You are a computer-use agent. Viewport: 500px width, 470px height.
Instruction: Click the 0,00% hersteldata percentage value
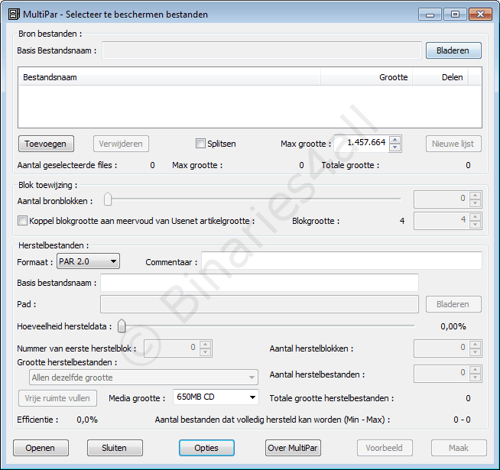click(x=453, y=326)
